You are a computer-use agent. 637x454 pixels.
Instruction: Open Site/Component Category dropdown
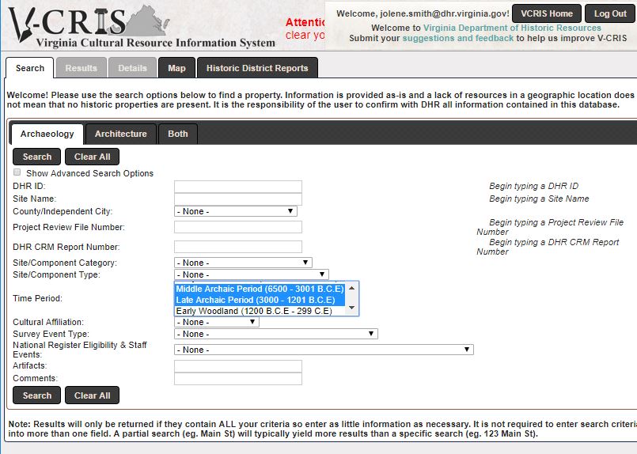tap(243, 263)
